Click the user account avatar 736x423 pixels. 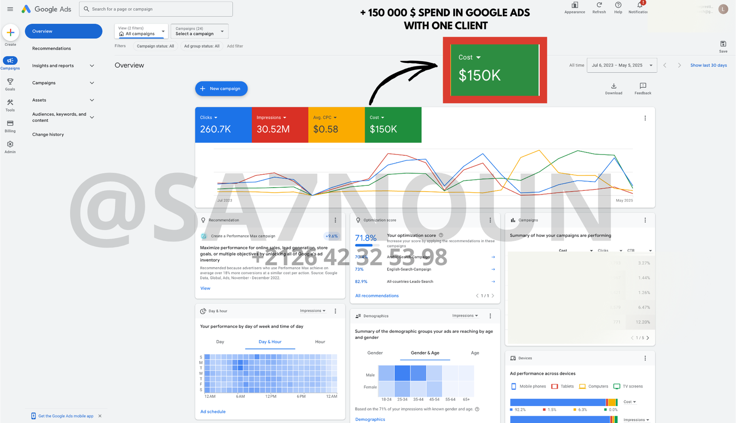point(723,9)
